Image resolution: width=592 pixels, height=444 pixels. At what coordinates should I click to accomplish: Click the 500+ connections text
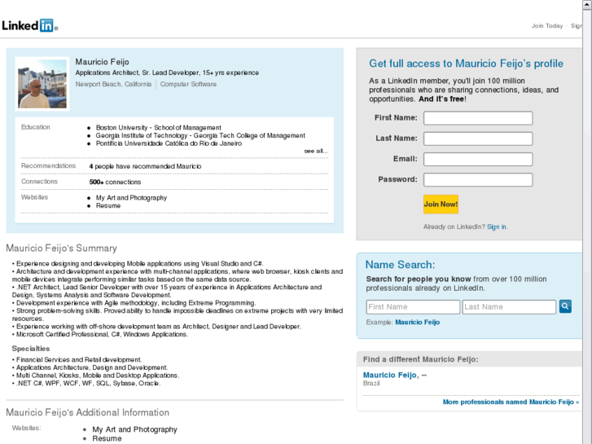tap(115, 182)
